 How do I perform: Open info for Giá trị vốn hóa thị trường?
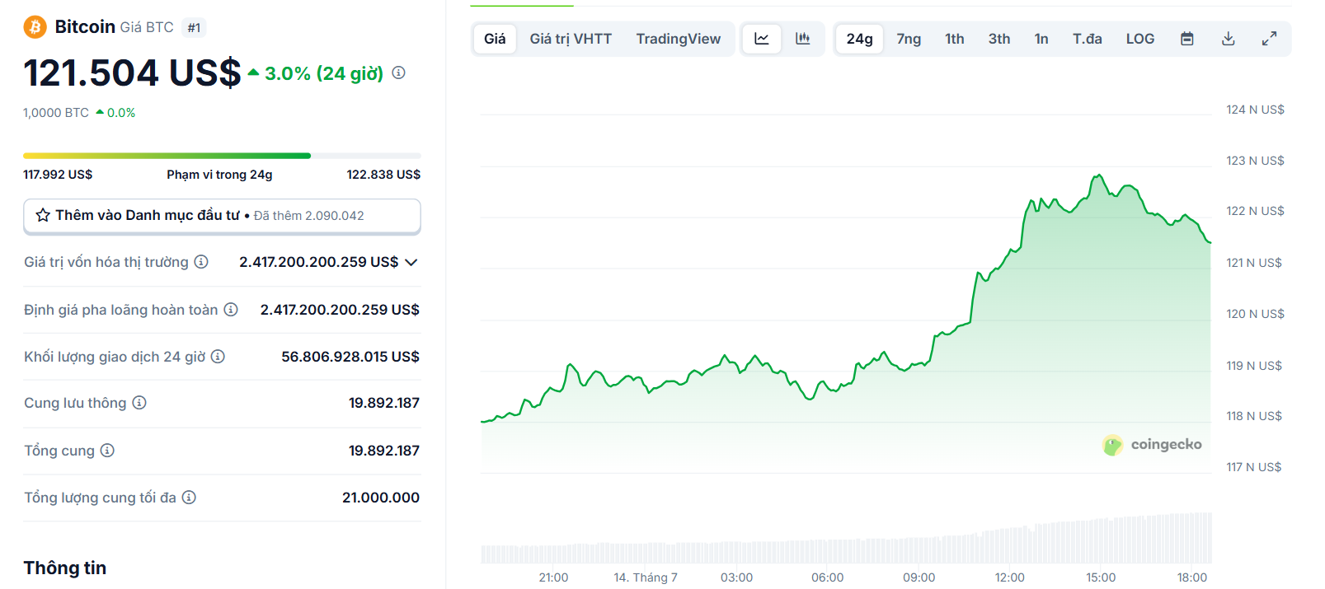click(201, 262)
